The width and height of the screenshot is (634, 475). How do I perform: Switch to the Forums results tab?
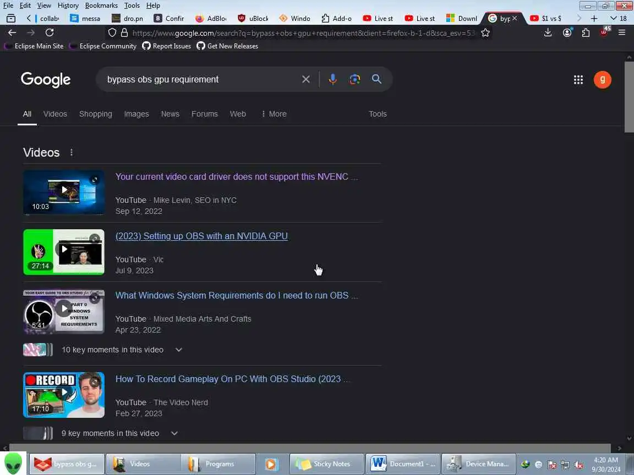(205, 114)
